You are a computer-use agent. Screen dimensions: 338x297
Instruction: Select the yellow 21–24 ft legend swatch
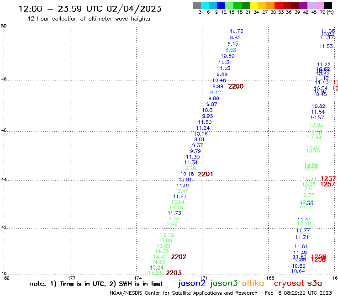254,5
